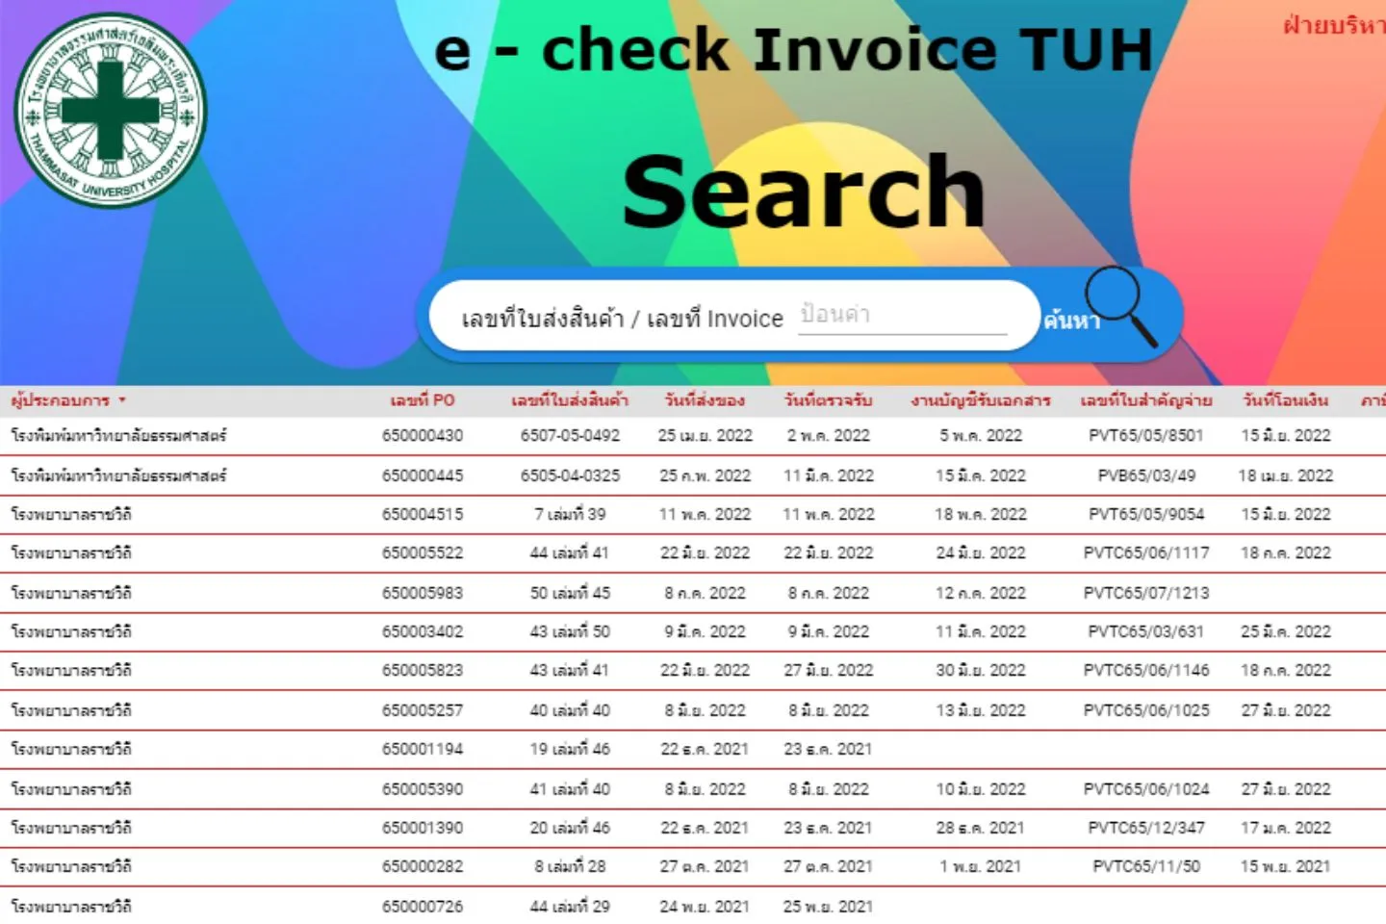Select PO number 650001390
1386x924 pixels.
[x=423, y=828]
